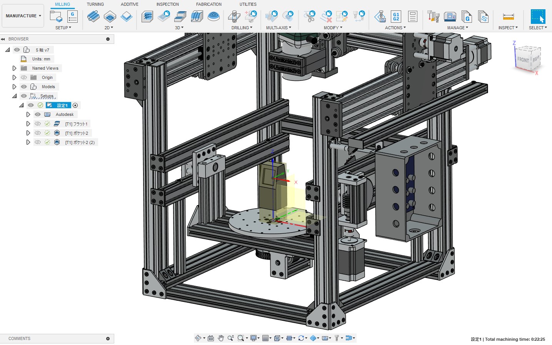Open the MODIFY dropdown menu
The height and width of the screenshot is (345, 552).
[x=333, y=28]
